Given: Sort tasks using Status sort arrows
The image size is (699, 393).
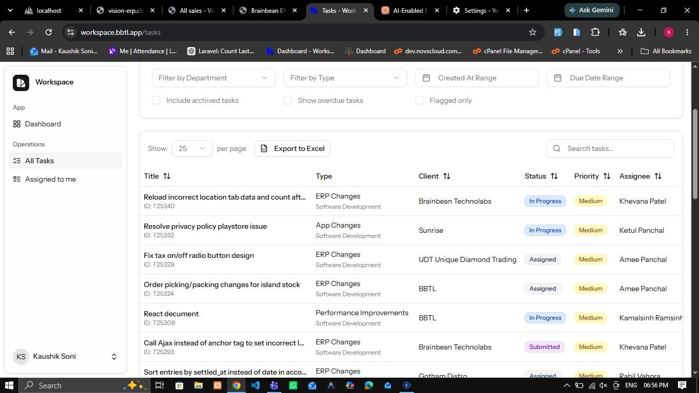Looking at the screenshot, I should [x=554, y=176].
